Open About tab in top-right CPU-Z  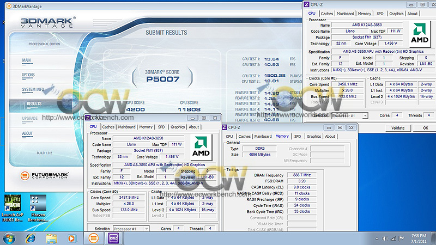[x=413, y=14]
